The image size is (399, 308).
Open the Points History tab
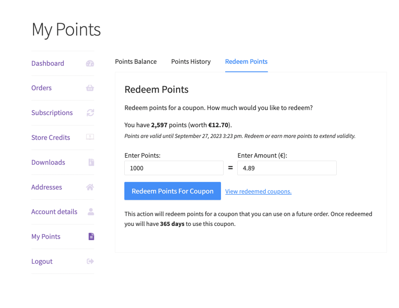tap(191, 61)
